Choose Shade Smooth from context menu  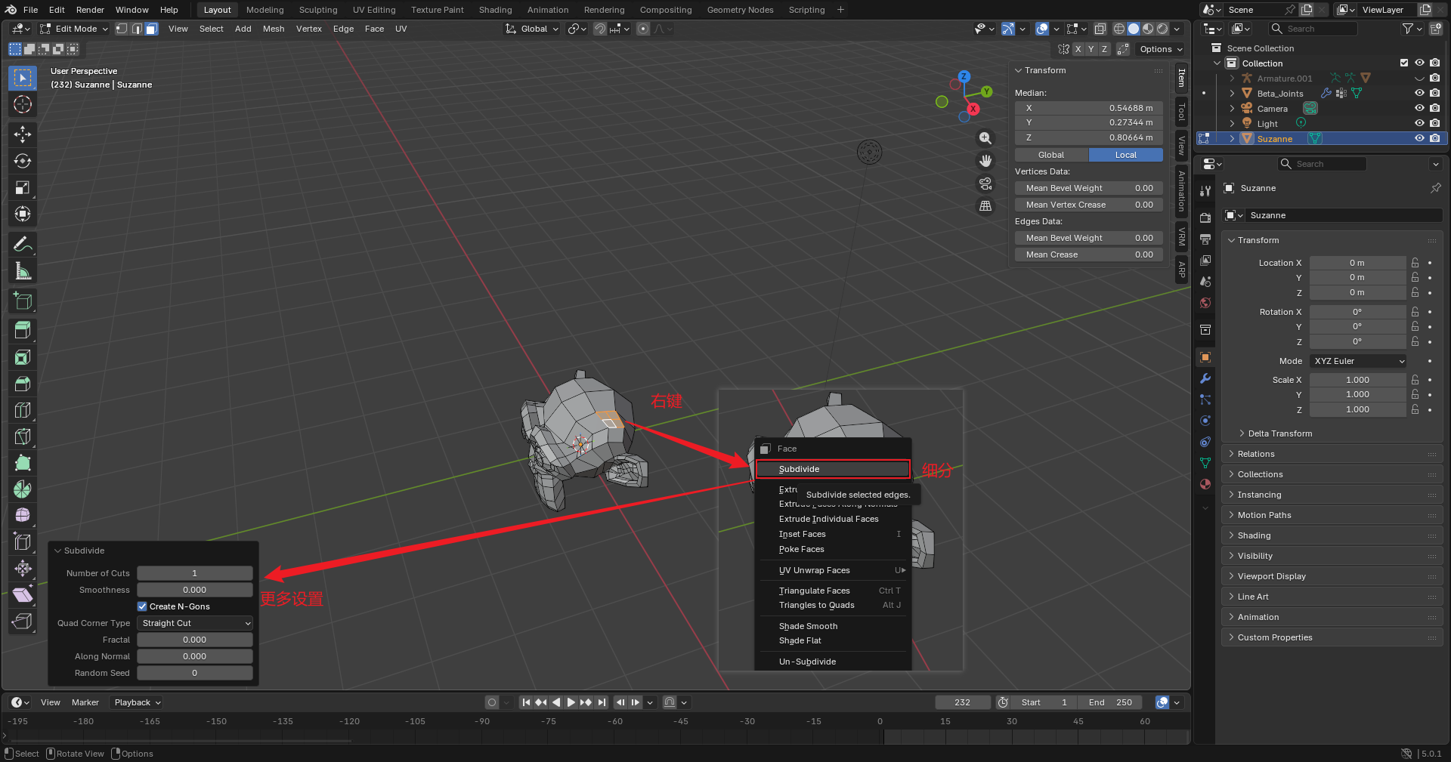click(833, 626)
